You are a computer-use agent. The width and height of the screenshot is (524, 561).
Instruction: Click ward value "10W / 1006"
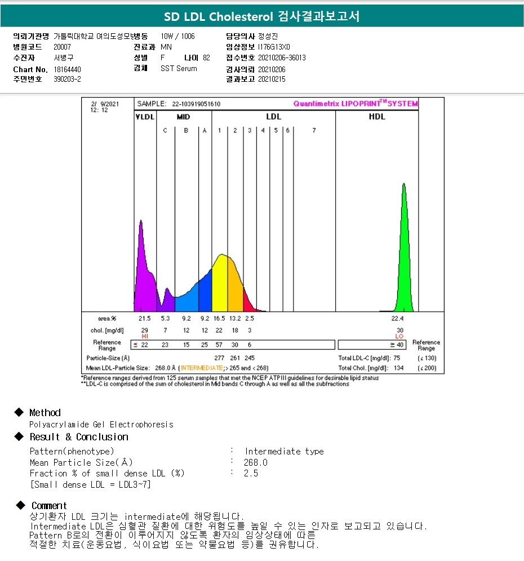(177, 36)
